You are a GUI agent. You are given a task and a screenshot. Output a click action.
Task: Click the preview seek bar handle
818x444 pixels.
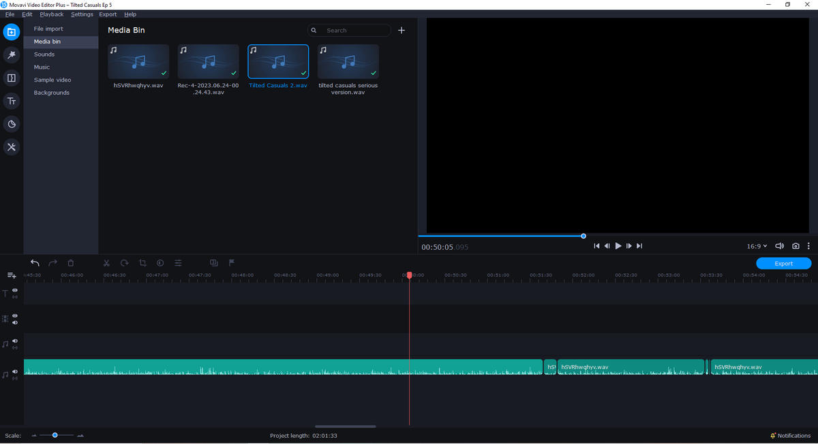[584, 236]
